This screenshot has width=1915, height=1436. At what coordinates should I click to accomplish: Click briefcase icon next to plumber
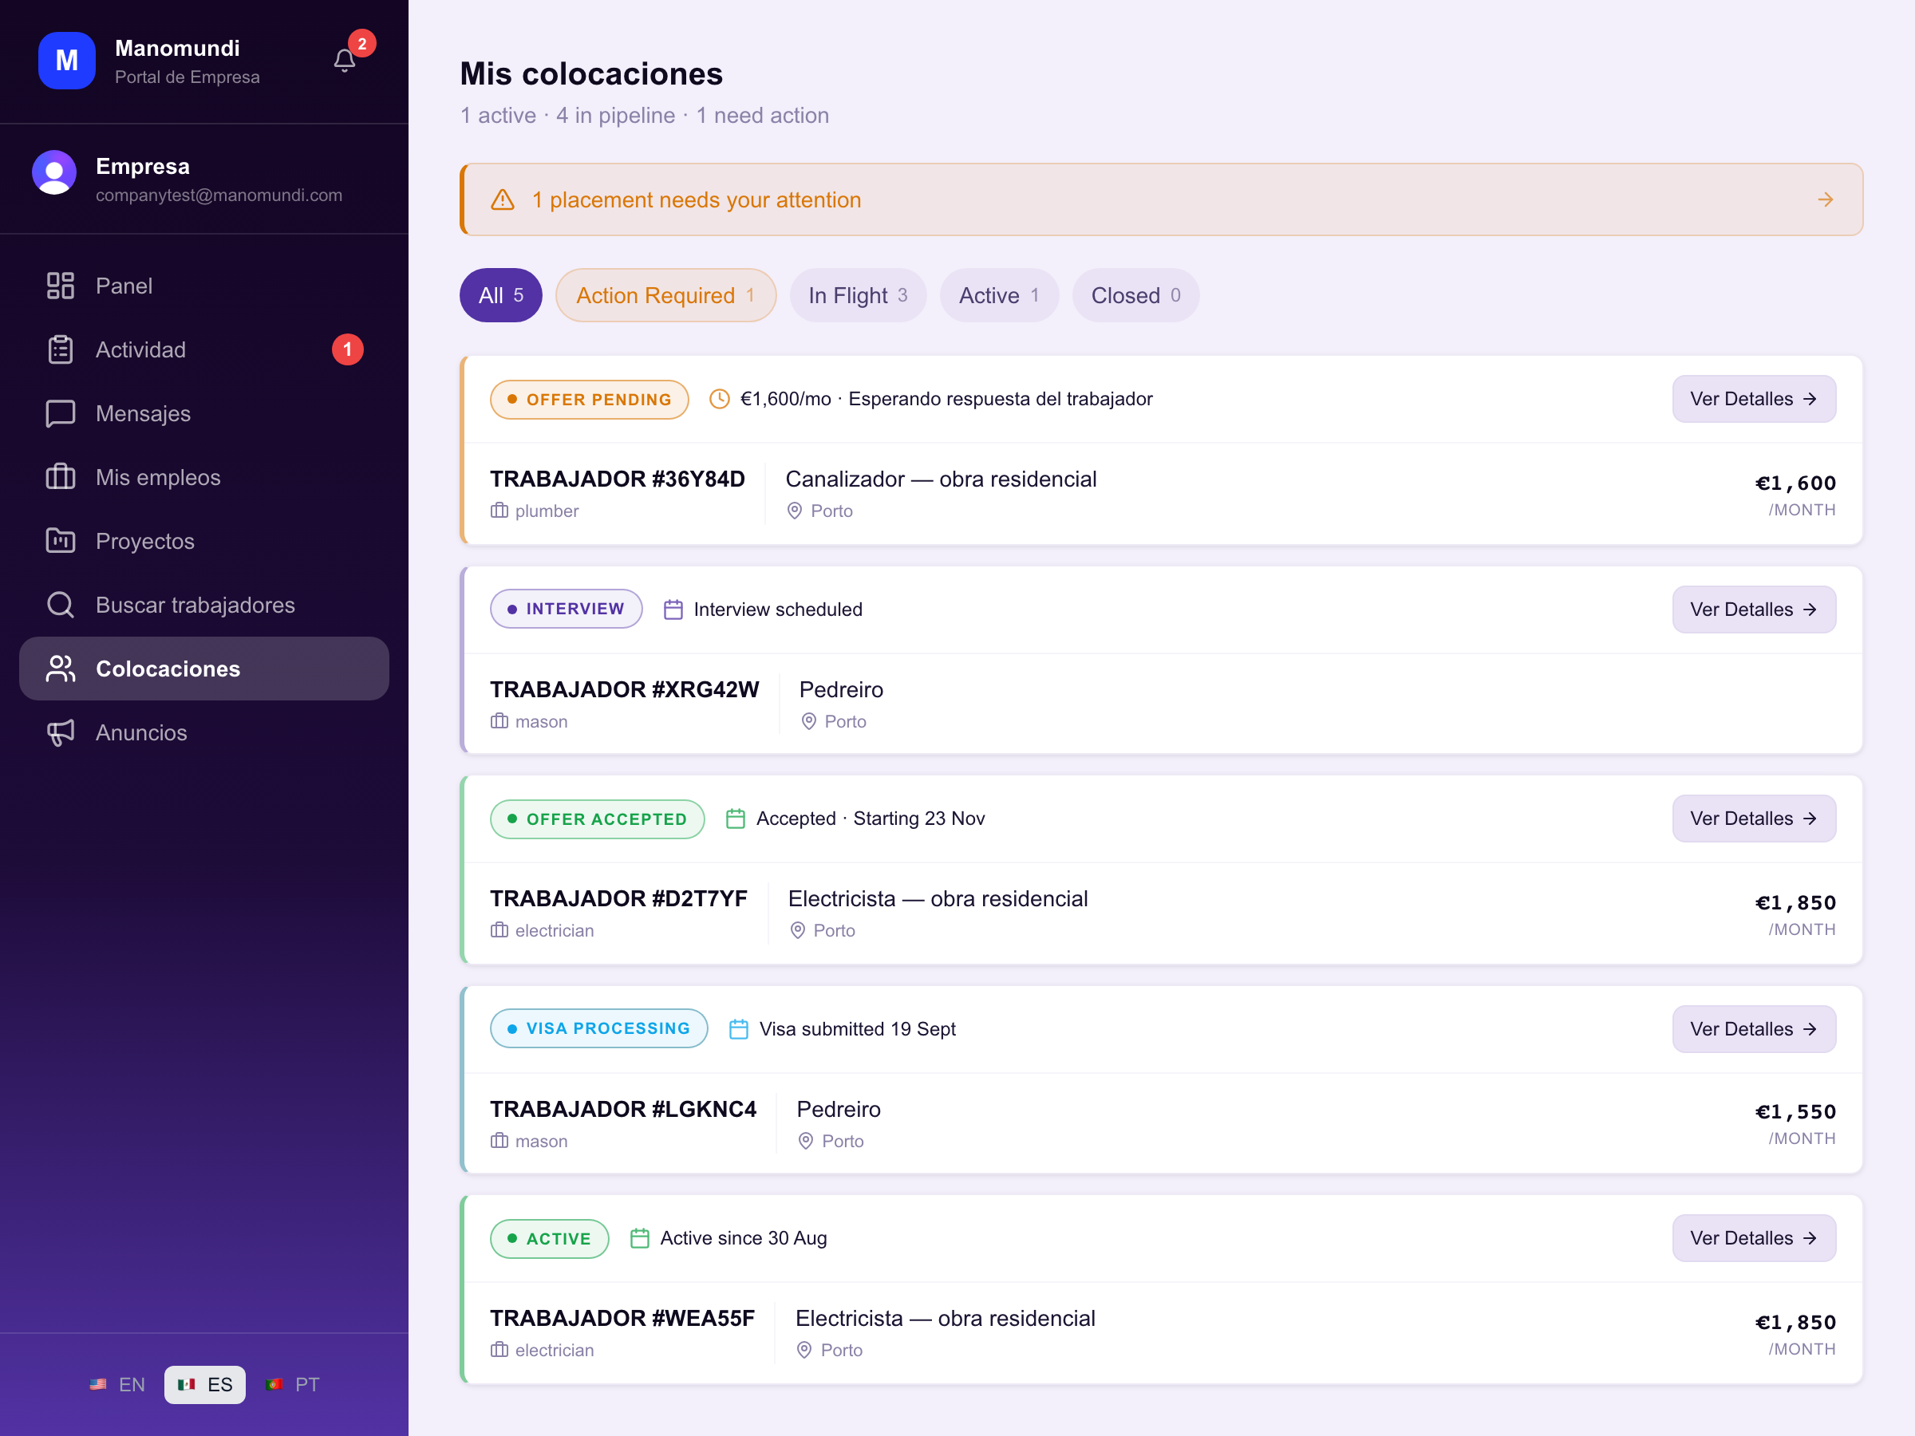[x=499, y=511]
